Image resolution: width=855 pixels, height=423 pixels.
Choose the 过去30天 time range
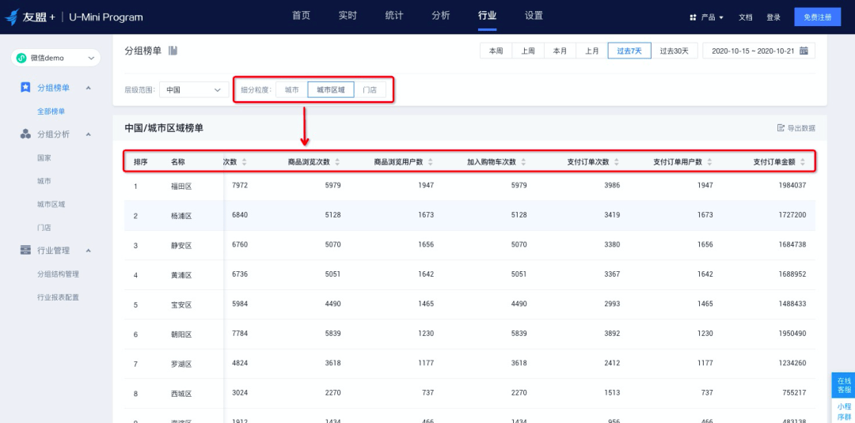pos(674,51)
